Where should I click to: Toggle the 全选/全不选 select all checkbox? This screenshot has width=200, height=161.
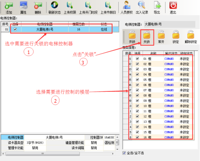pos(124,153)
